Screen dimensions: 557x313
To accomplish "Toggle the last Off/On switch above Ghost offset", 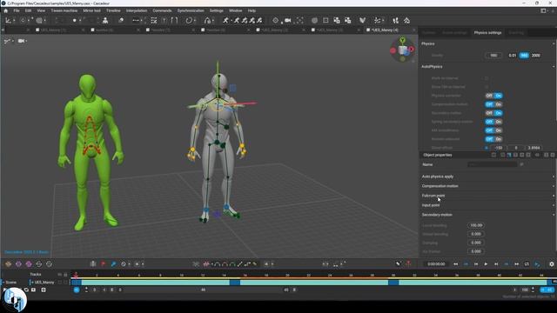I will pyautogui.click(x=493, y=139).
